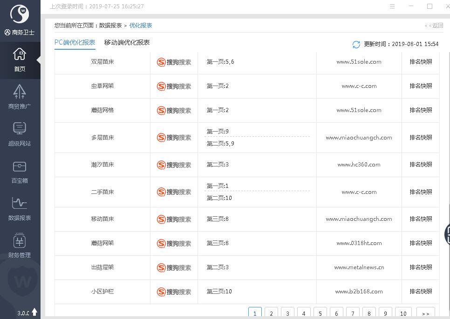450x319 pixels.
Task: Open 排名快照 for 双层苗床 row
Action: pos(421,62)
